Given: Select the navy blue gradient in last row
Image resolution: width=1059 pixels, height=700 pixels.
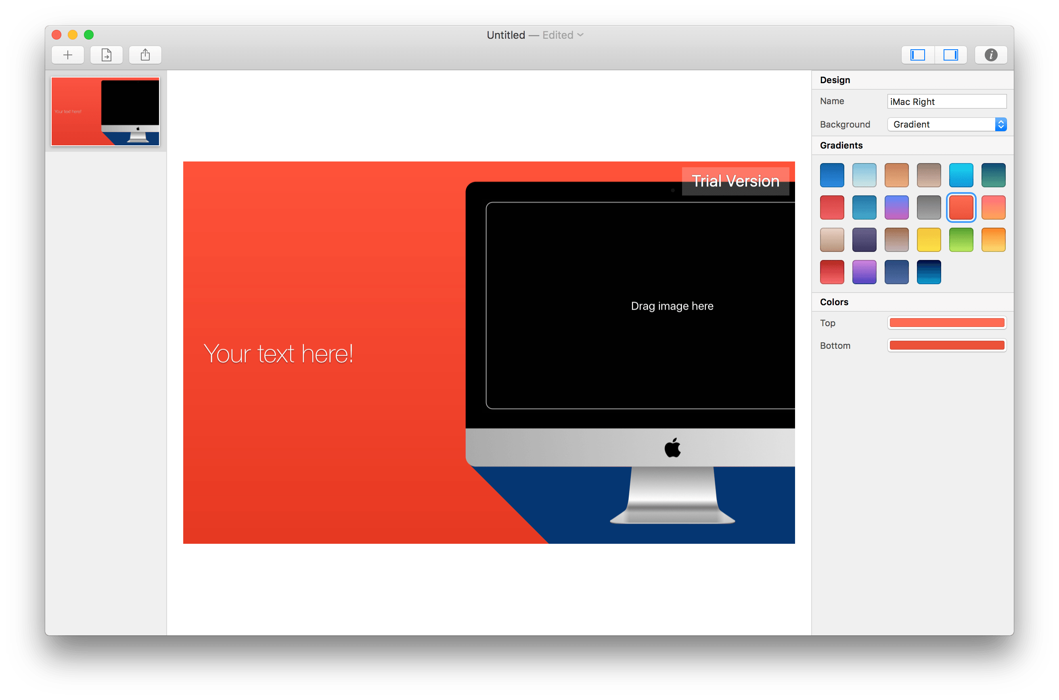Looking at the screenshot, I should (896, 272).
